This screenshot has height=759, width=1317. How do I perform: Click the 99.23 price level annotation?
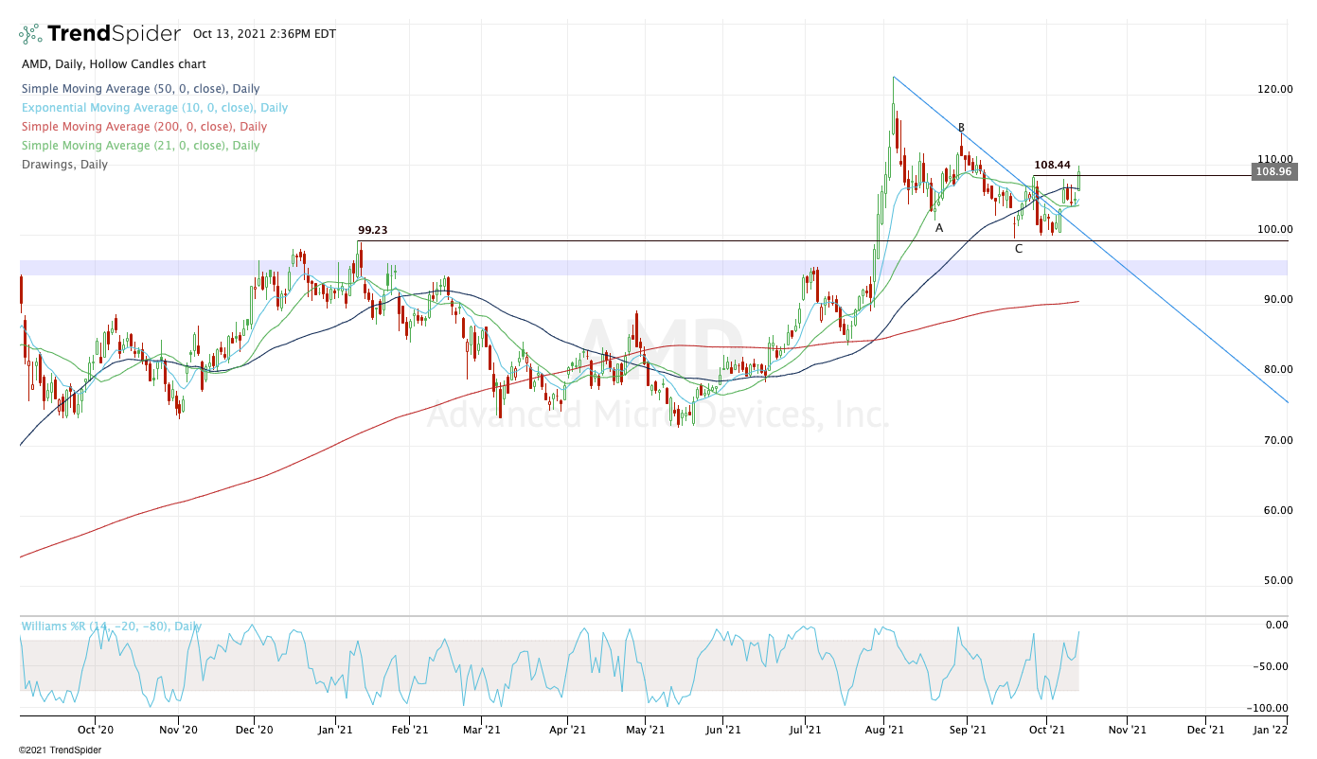373,230
